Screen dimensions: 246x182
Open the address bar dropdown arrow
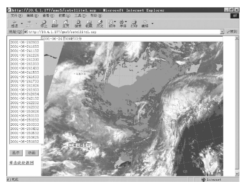coord(222,32)
